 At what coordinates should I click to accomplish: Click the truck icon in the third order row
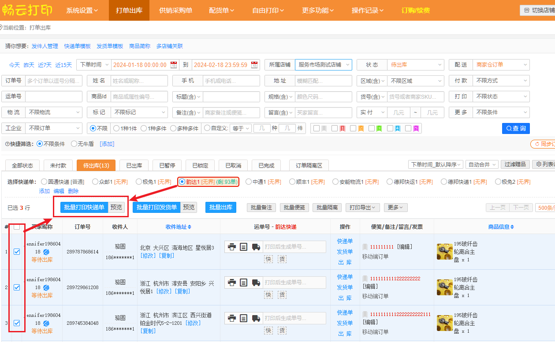coord(256,318)
